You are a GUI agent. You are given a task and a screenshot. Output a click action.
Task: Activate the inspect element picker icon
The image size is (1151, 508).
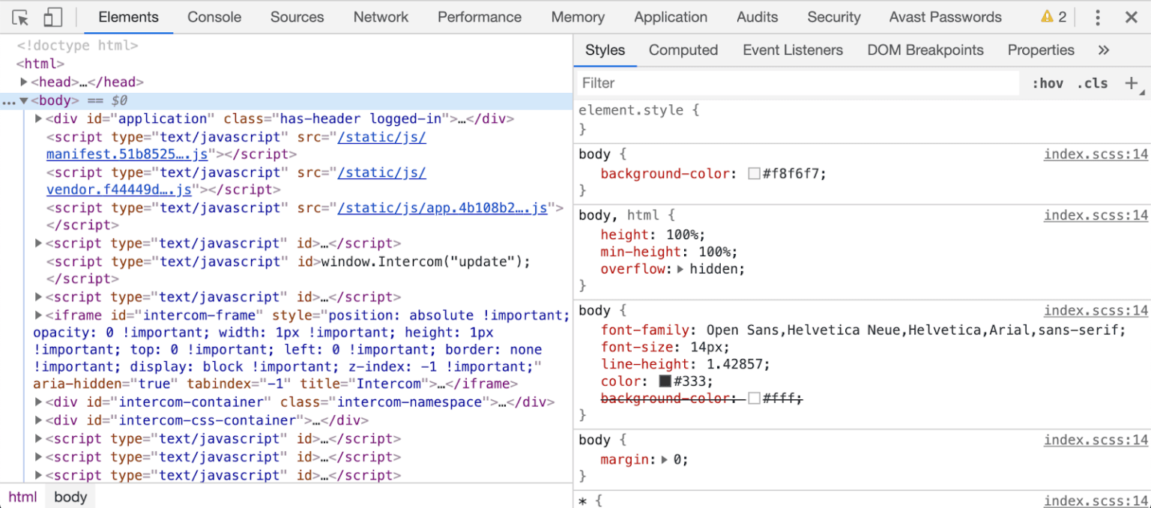click(20, 17)
